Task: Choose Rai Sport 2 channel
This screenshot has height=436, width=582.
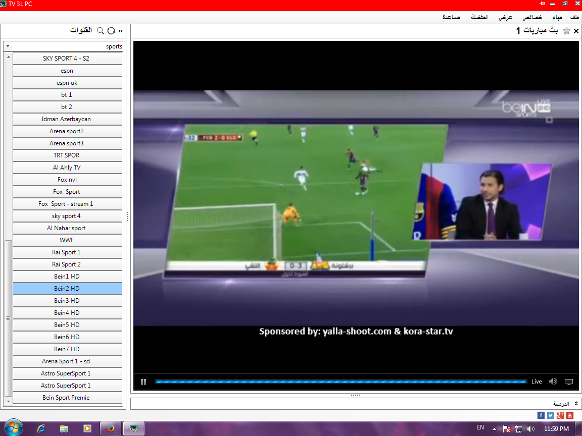Action: pyautogui.click(x=67, y=264)
